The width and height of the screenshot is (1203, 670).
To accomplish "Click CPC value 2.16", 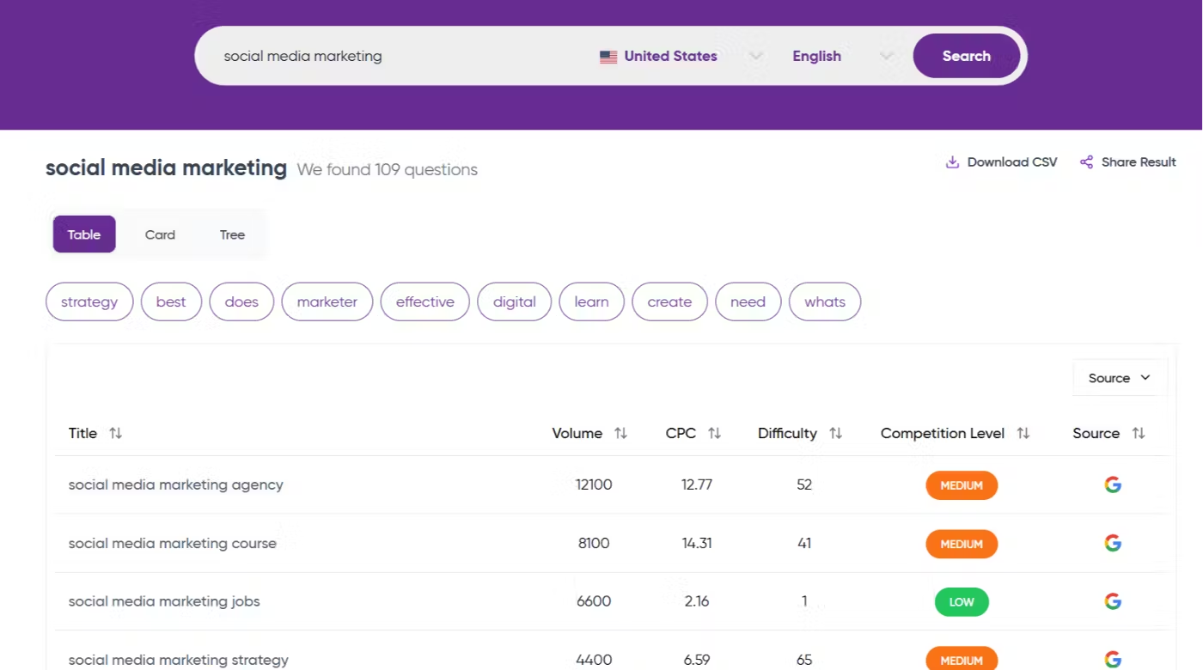I will 697,601.
